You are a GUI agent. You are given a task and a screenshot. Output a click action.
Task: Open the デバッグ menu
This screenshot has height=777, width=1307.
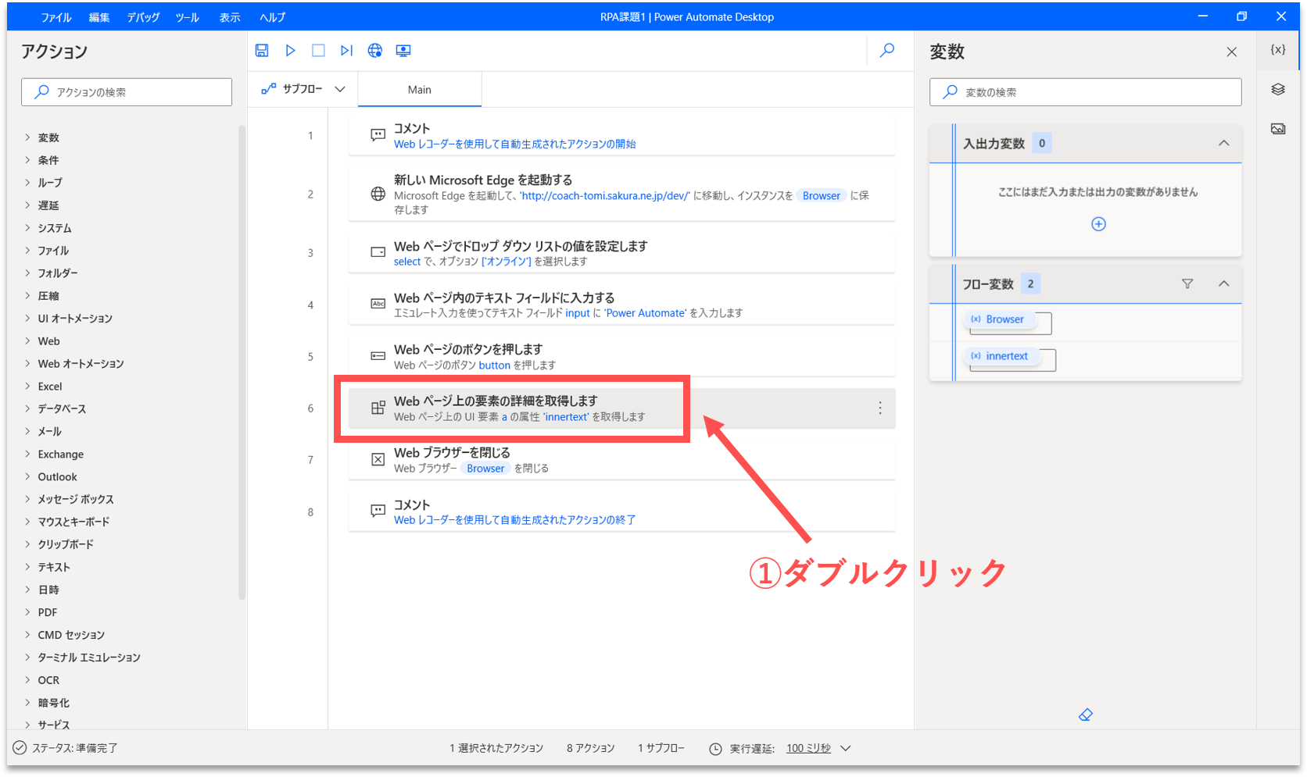[x=143, y=17]
